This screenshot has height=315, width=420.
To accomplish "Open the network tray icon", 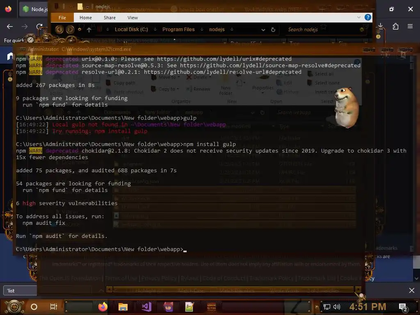I will (326, 307).
